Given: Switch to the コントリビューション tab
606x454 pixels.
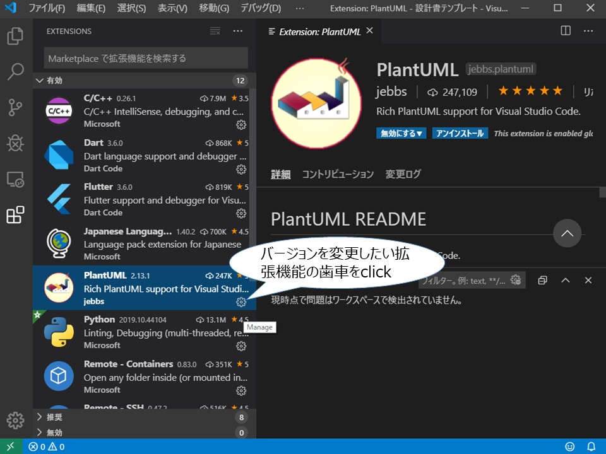Looking at the screenshot, I should coord(338,174).
